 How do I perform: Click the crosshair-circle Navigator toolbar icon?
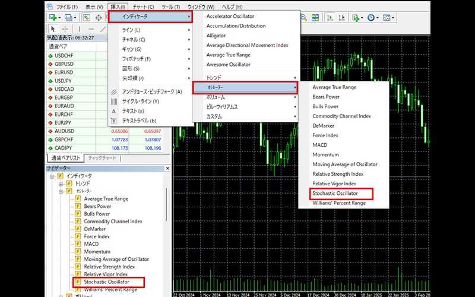click(x=99, y=18)
